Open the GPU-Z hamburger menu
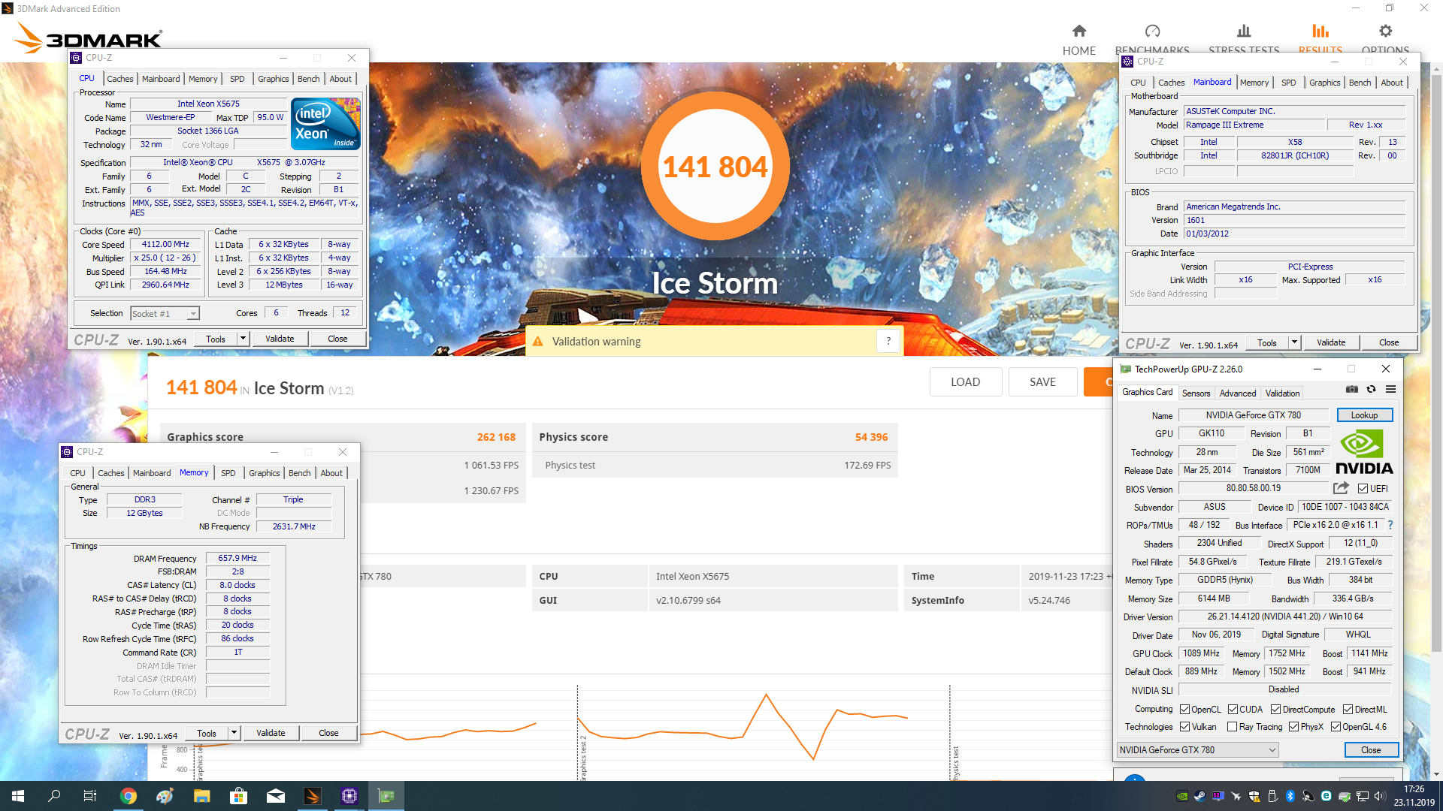Screen dimensions: 1443x811 point(1390,389)
